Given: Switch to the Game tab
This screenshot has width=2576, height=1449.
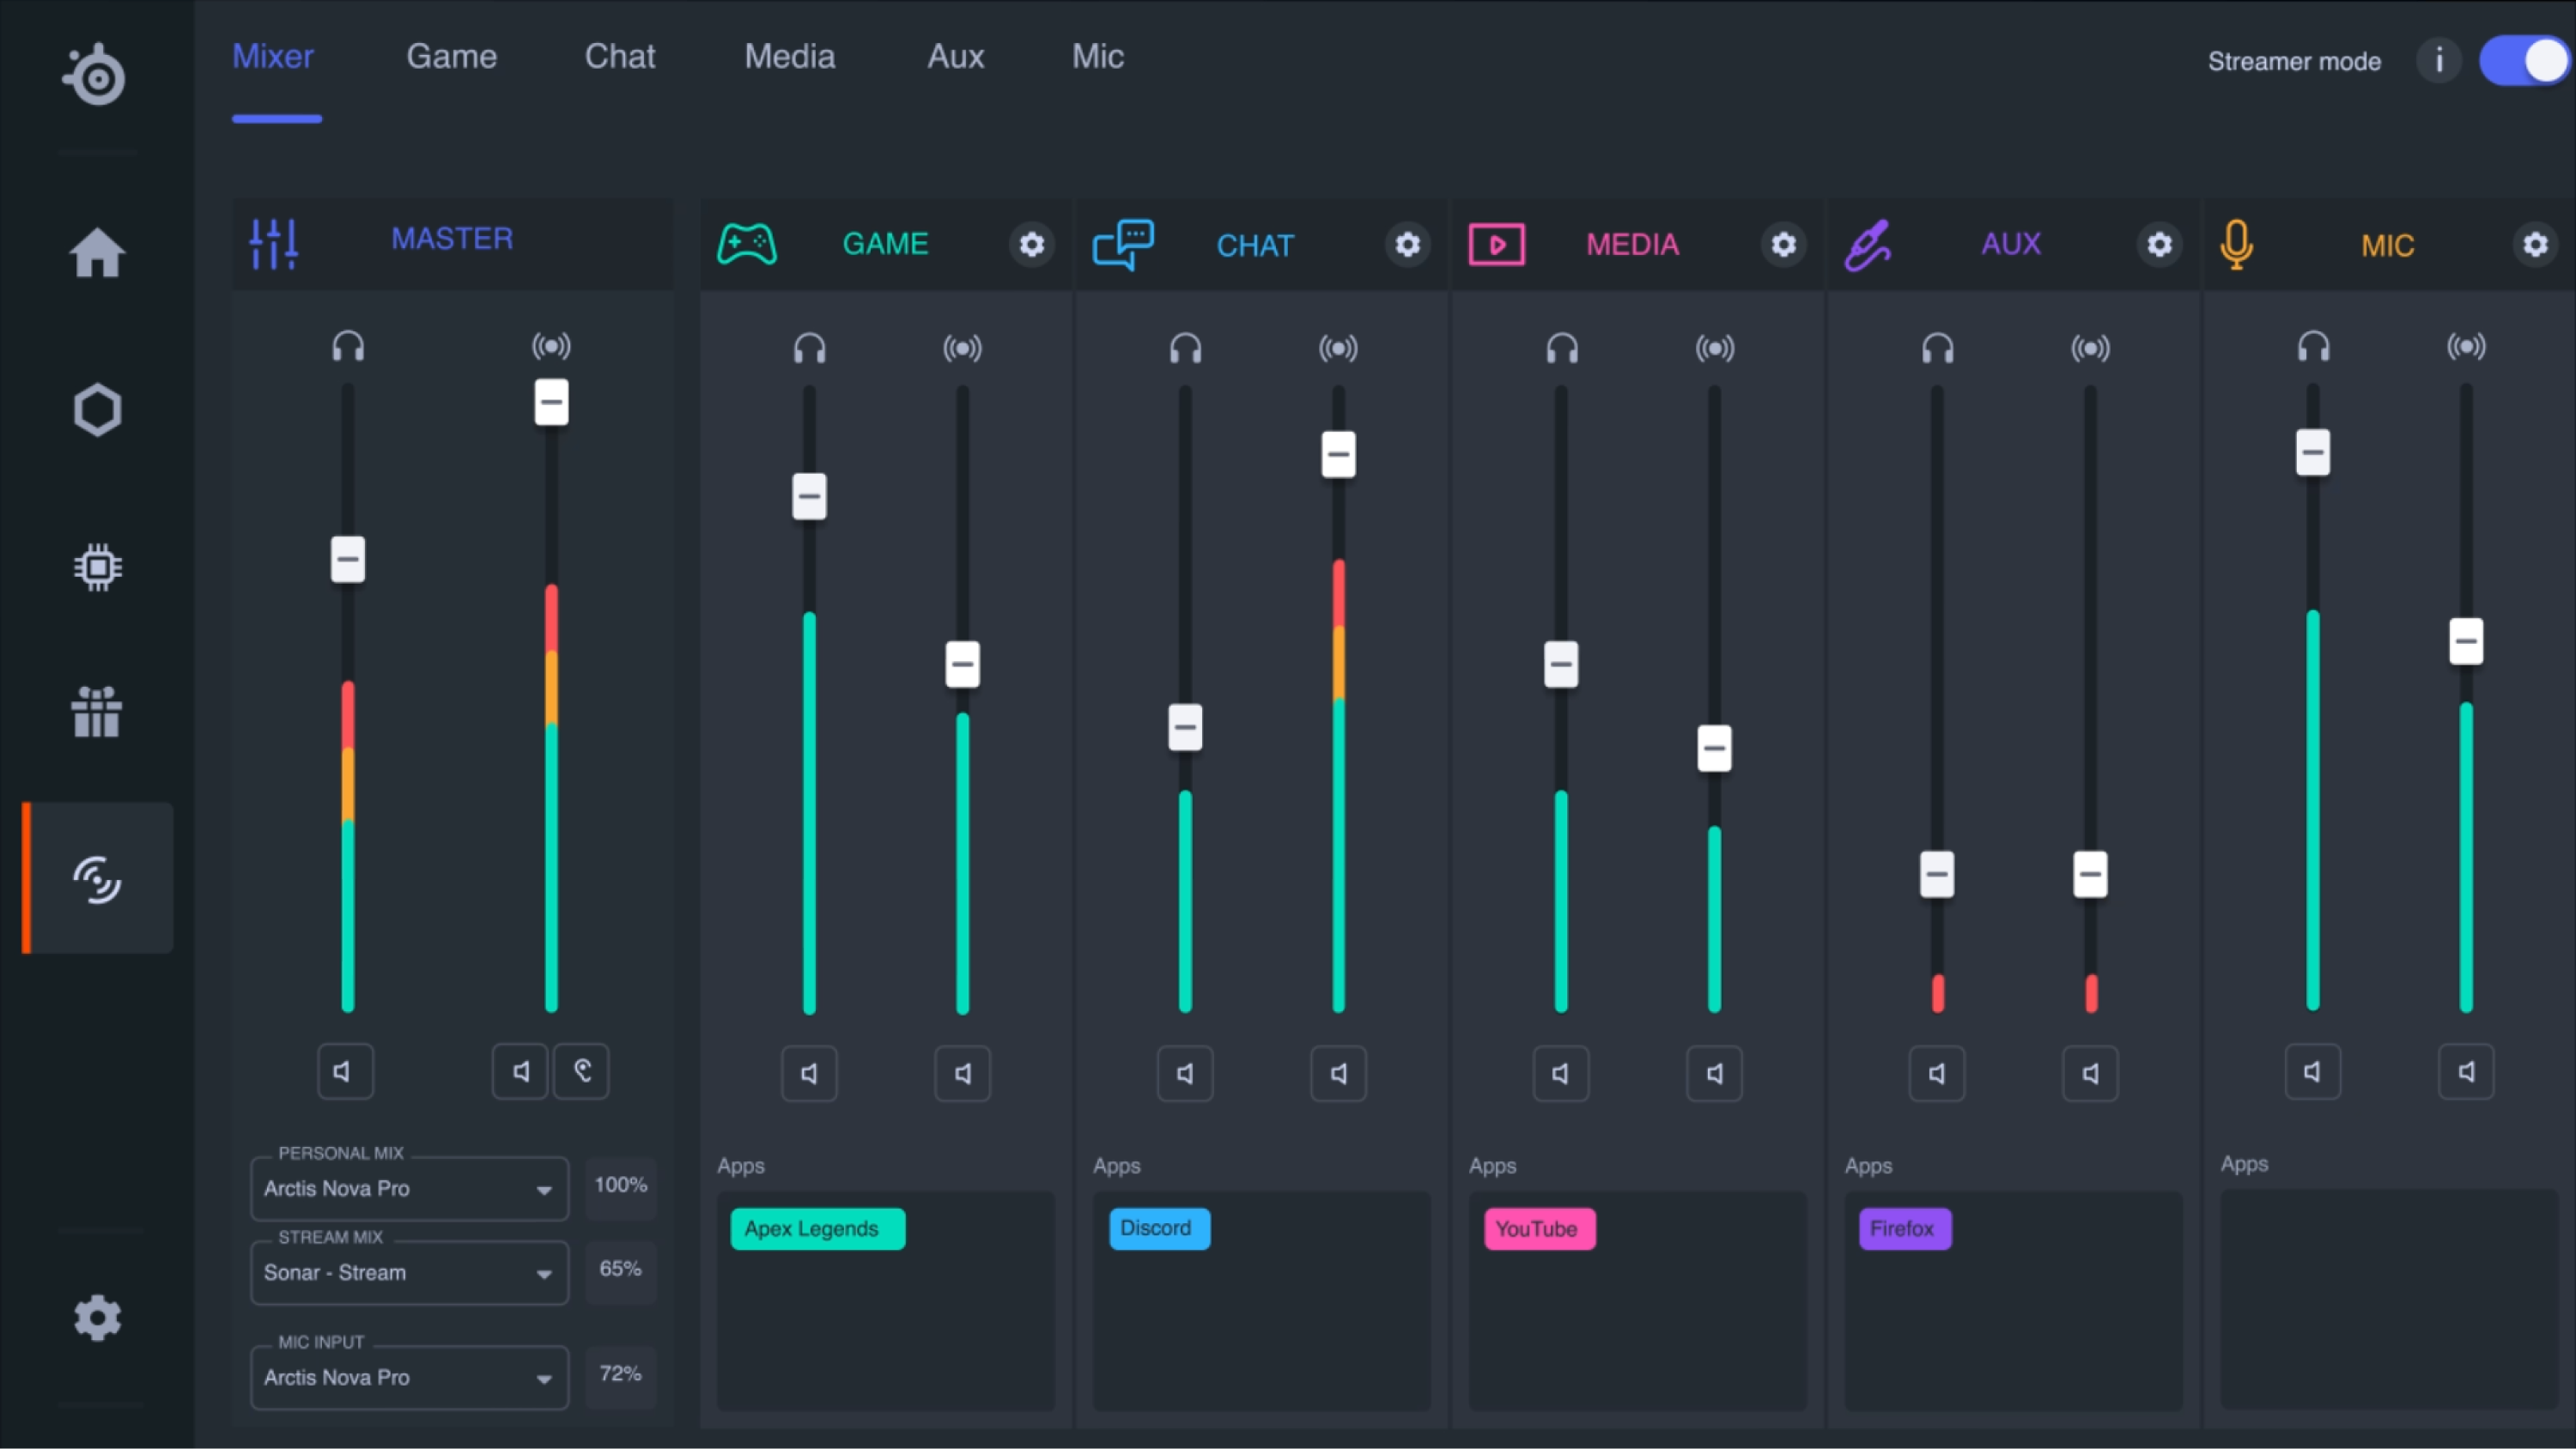Looking at the screenshot, I should 451,57.
